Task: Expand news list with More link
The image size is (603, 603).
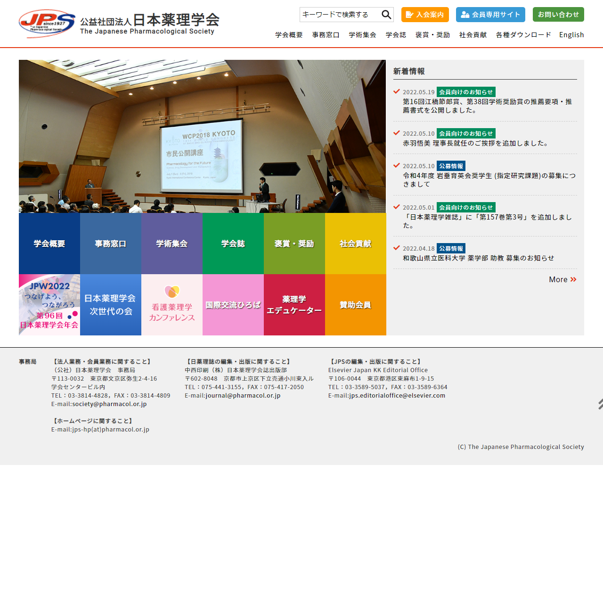Action: (562, 279)
